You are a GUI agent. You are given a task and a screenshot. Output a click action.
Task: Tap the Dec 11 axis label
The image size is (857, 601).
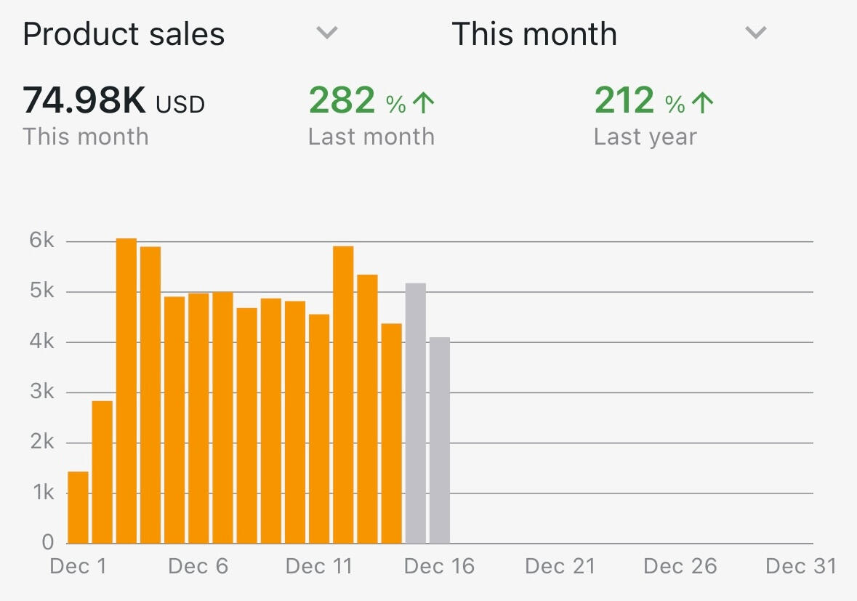(318, 566)
